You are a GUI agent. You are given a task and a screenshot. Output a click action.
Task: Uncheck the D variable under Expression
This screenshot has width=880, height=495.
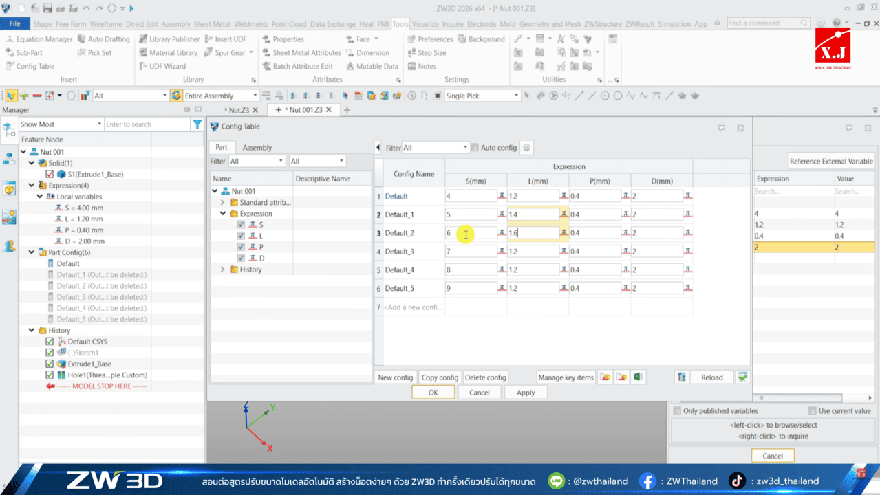(x=241, y=257)
